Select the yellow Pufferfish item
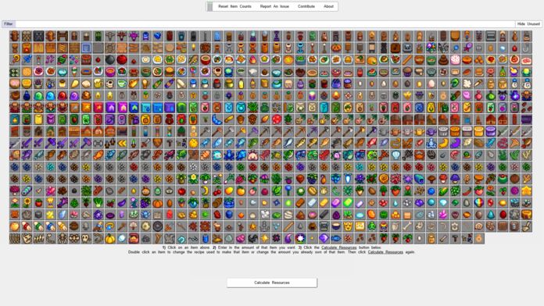Screen dimensions: 544x306 (x=193, y=143)
